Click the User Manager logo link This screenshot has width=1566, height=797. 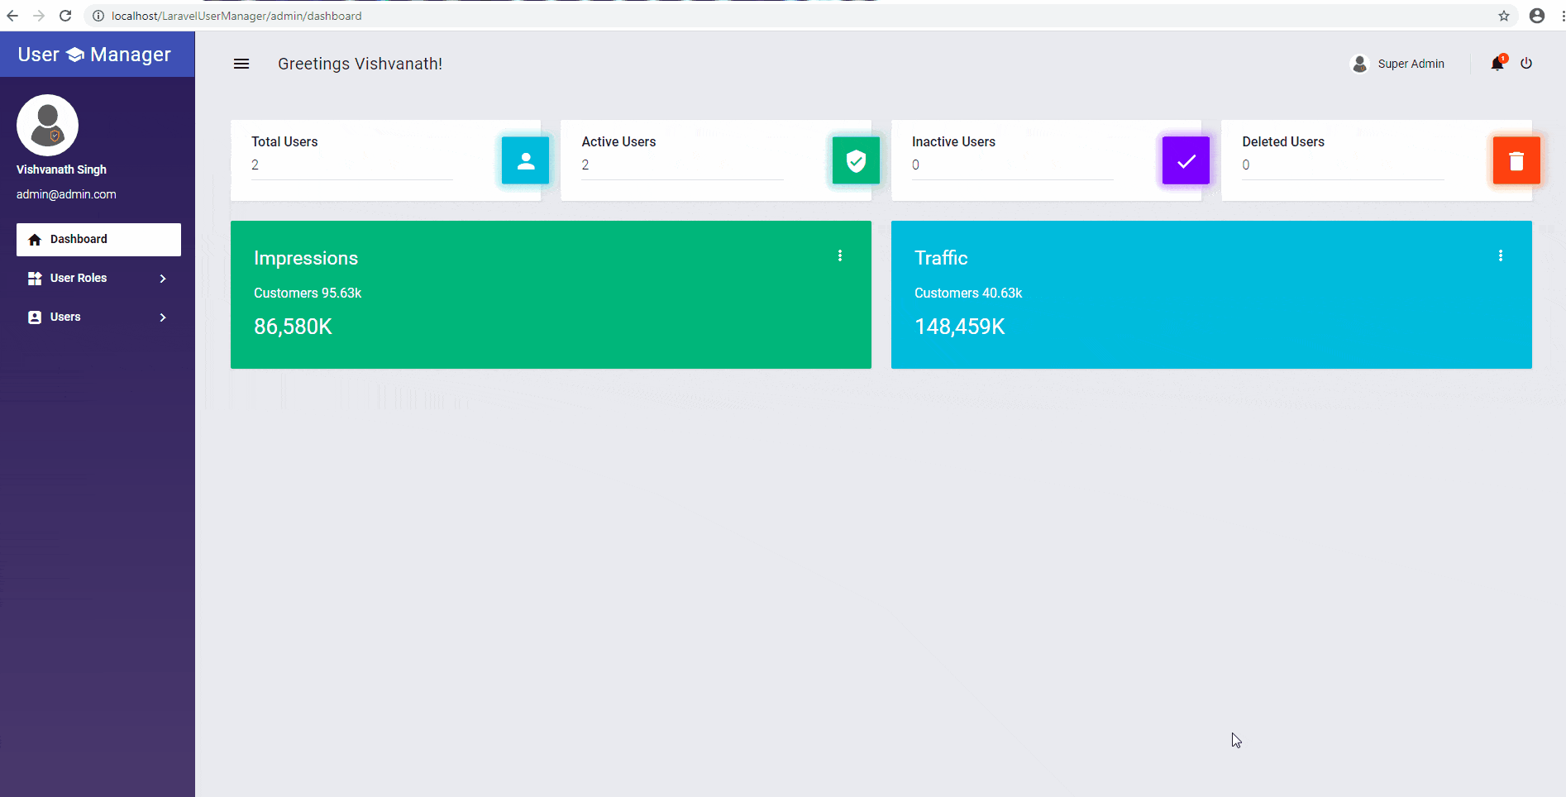coord(95,55)
